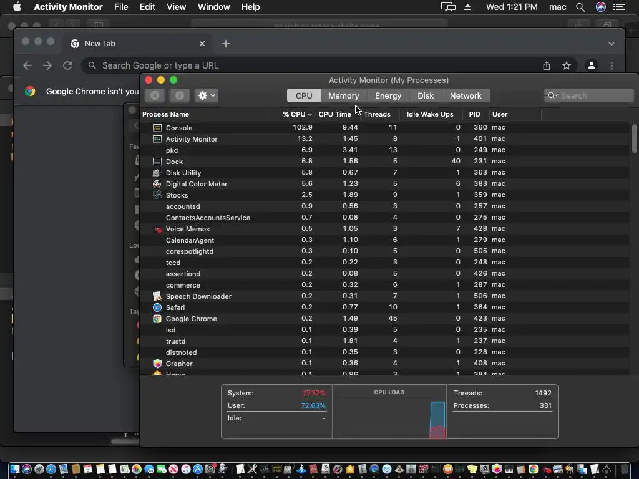Select the Speech Downloader process icon
The image size is (639, 479).
pyautogui.click(x=157, y=296)
